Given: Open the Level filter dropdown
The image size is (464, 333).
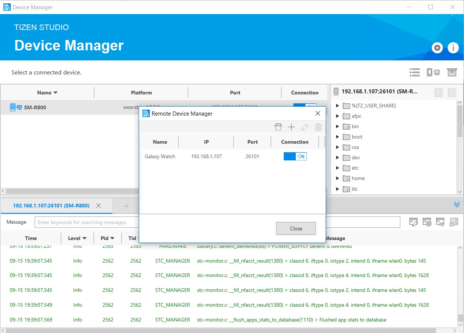Looking at the screenshot, I should pos(77,238).
